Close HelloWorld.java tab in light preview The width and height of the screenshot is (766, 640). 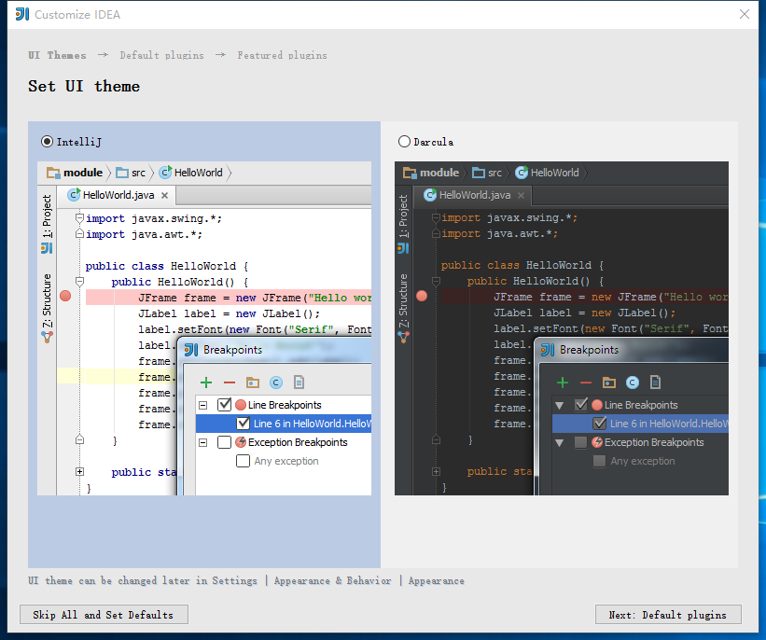(164, 195)
